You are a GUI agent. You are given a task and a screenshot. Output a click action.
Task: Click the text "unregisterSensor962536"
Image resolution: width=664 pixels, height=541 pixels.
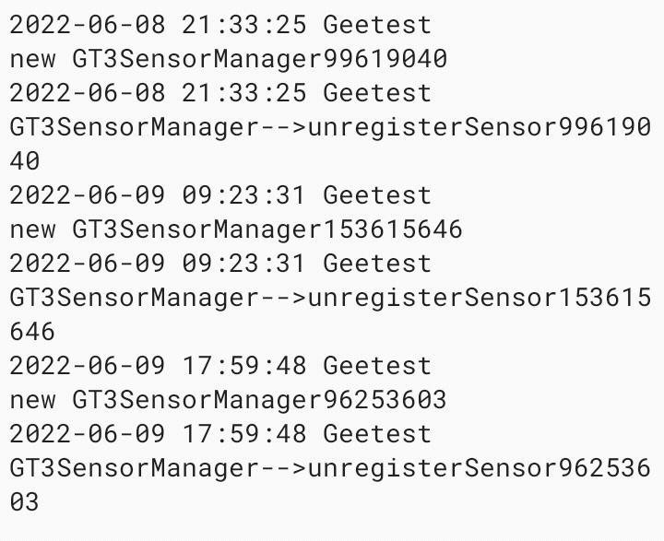point(480,468)
